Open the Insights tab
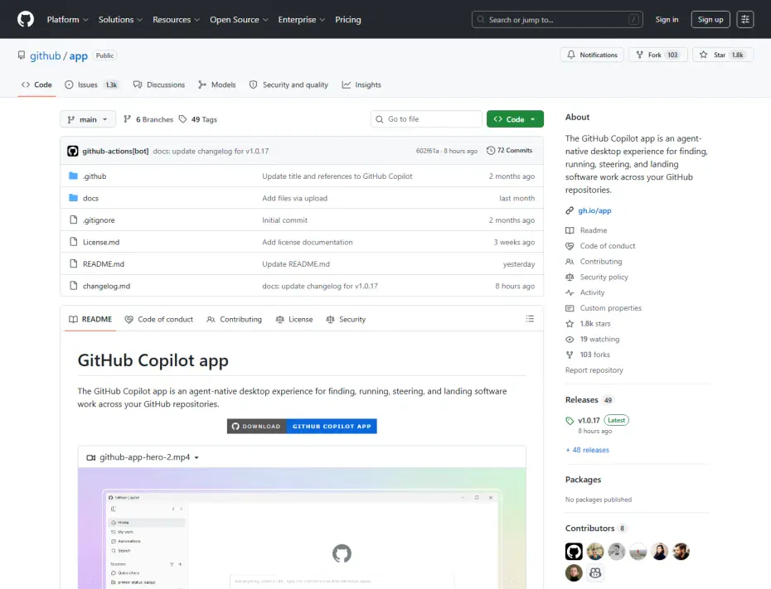The width and height of the screenshot is (771, 589). tap(361, 84)
